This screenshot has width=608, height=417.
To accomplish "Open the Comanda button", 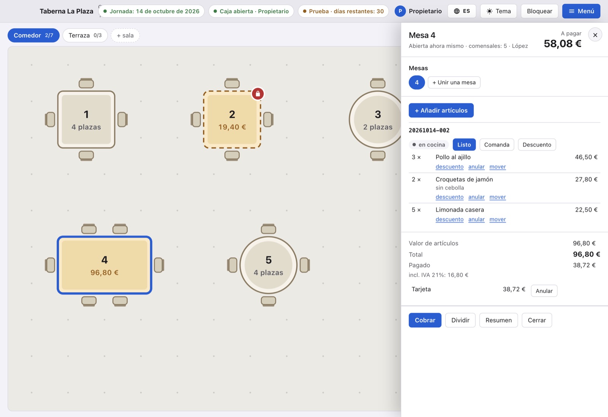I will click(497, 145).
